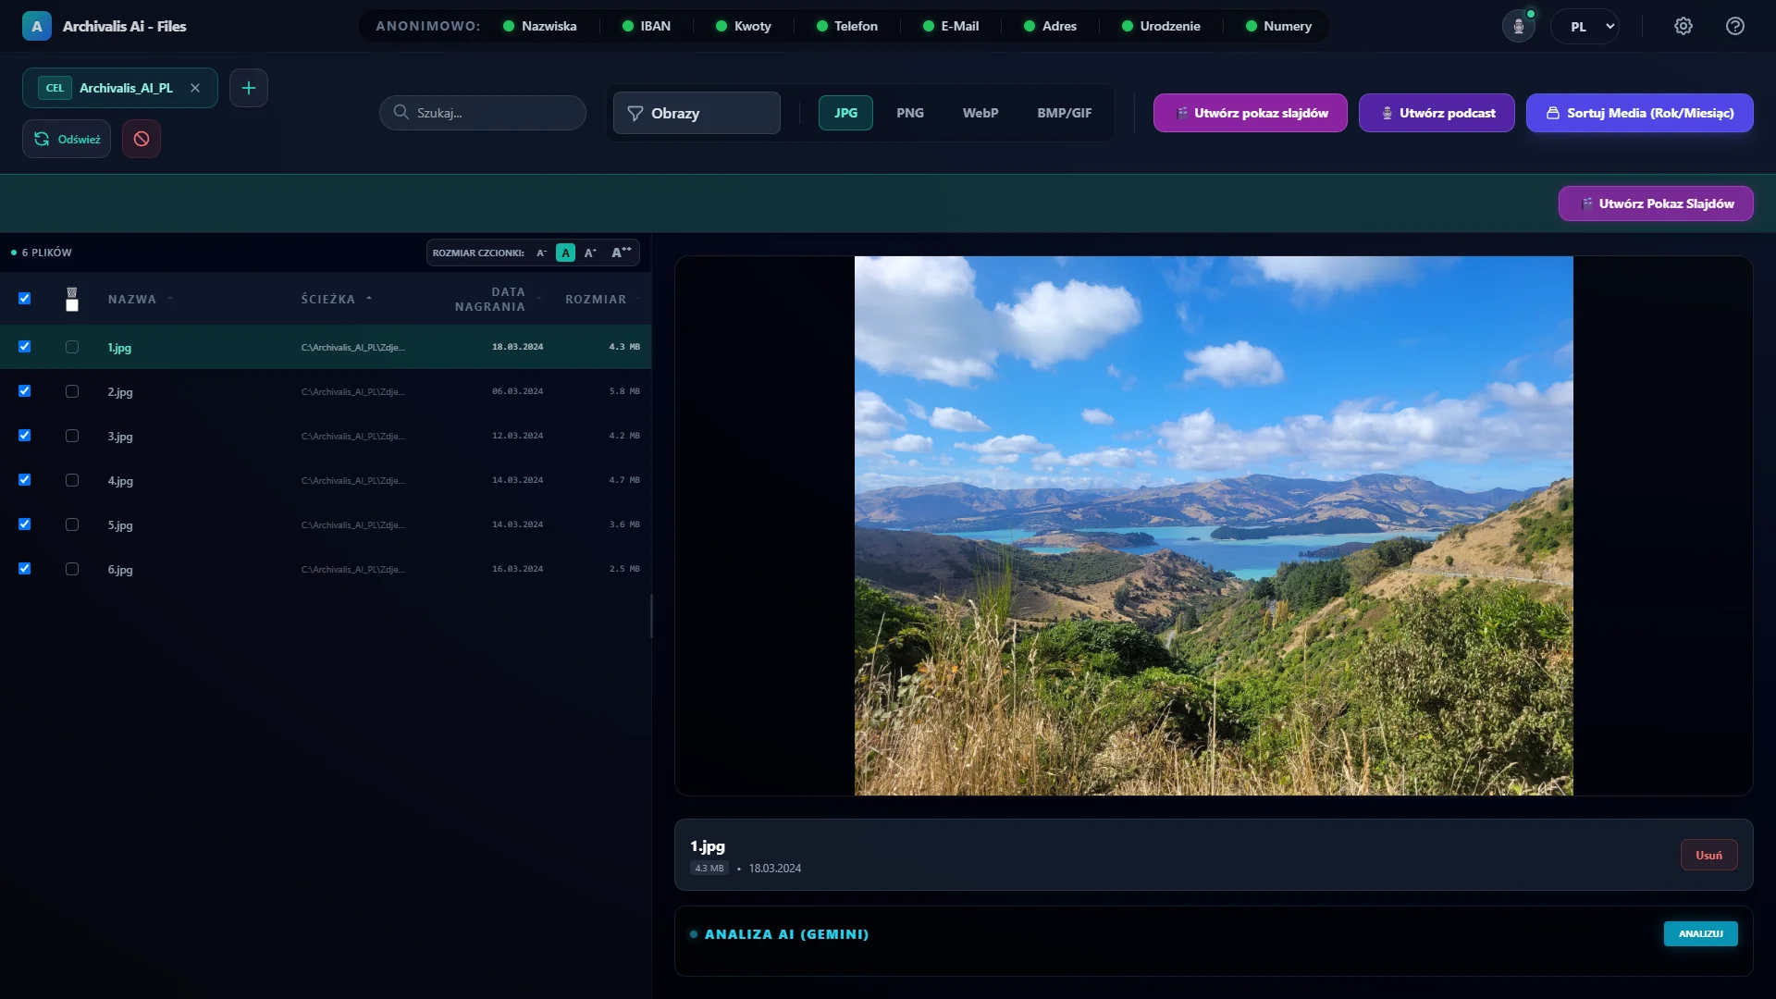Click the Utwórz podcast button
The image size is (1776, 999).
1437,113
